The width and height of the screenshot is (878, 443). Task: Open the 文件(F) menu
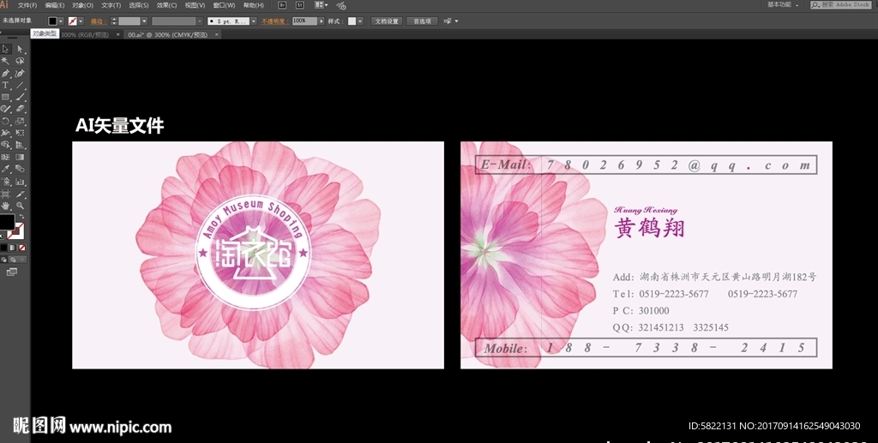tap(27, 5)
